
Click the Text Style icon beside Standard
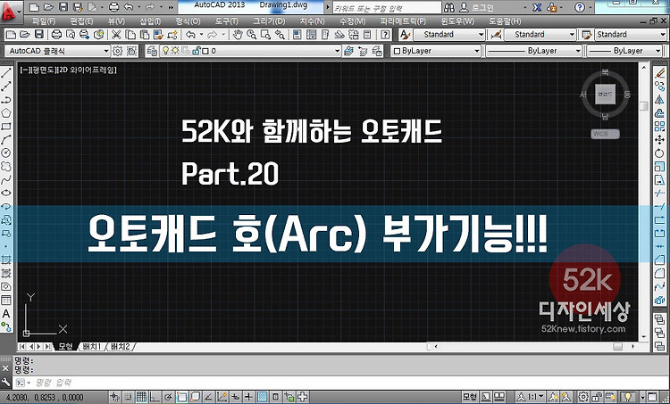tap(405, 35)
